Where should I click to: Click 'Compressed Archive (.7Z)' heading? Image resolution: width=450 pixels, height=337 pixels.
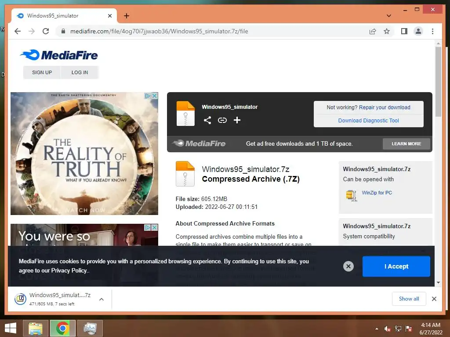250,179
